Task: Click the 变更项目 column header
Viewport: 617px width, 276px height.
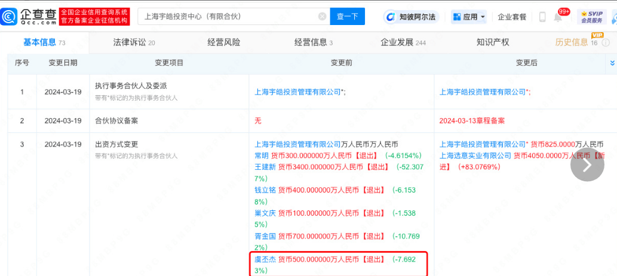Action: click(169, 63)
